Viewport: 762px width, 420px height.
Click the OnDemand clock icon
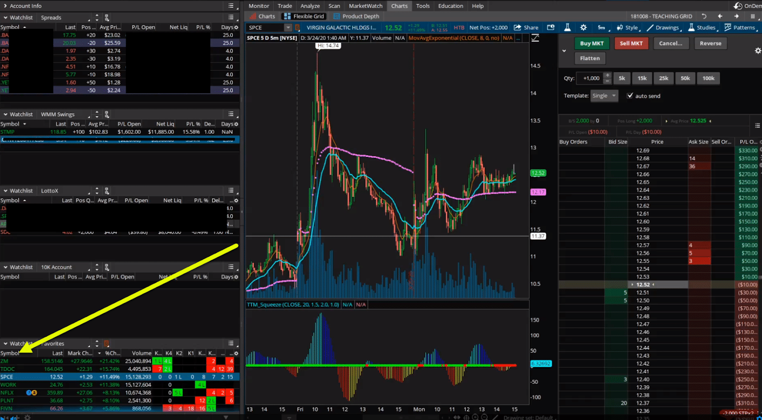click(x=738, y=6)
